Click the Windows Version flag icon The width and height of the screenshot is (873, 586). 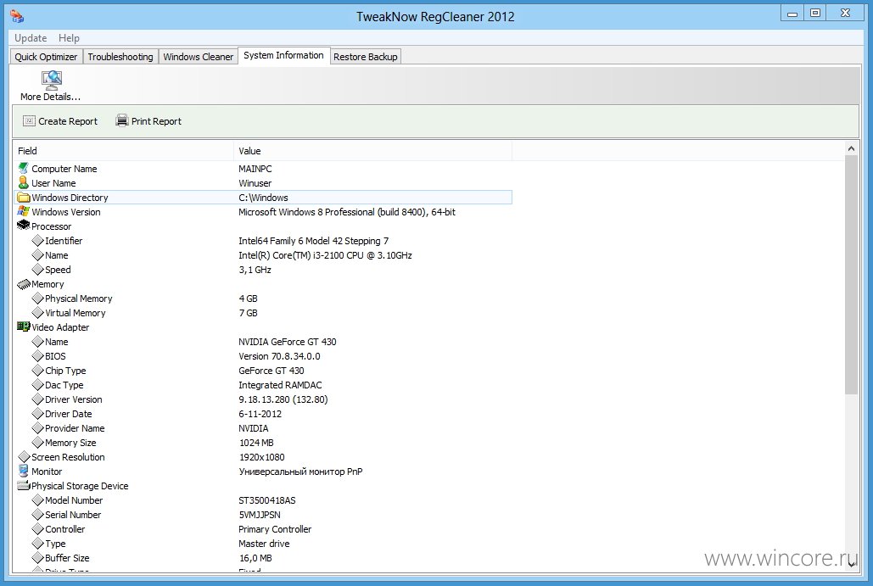pyautogui.click(x=23, y=211)
